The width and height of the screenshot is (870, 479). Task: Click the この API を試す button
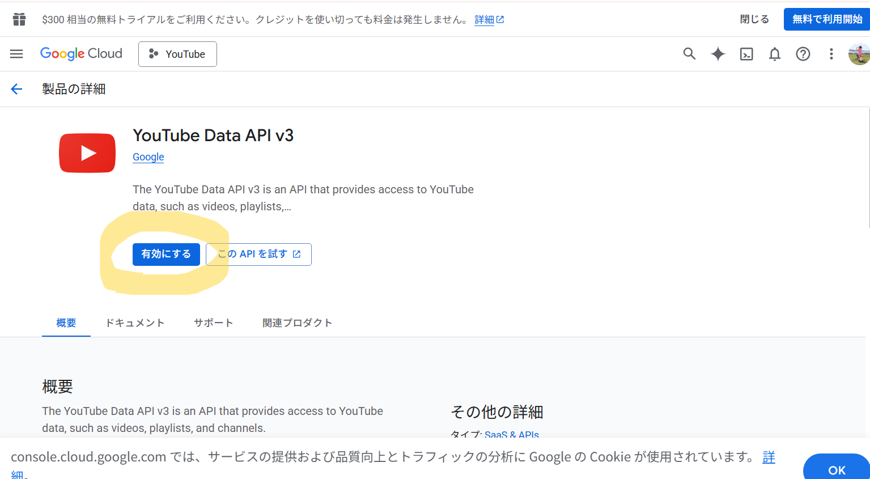coord(258,254)
